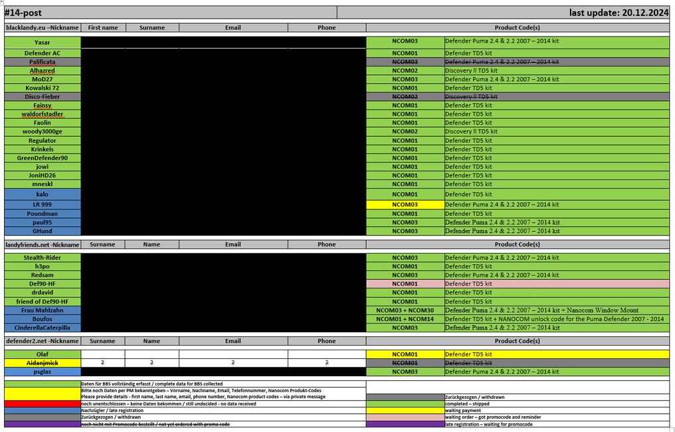
Task: Select the defender2.net -Nickname header
Action: [43, 341]
